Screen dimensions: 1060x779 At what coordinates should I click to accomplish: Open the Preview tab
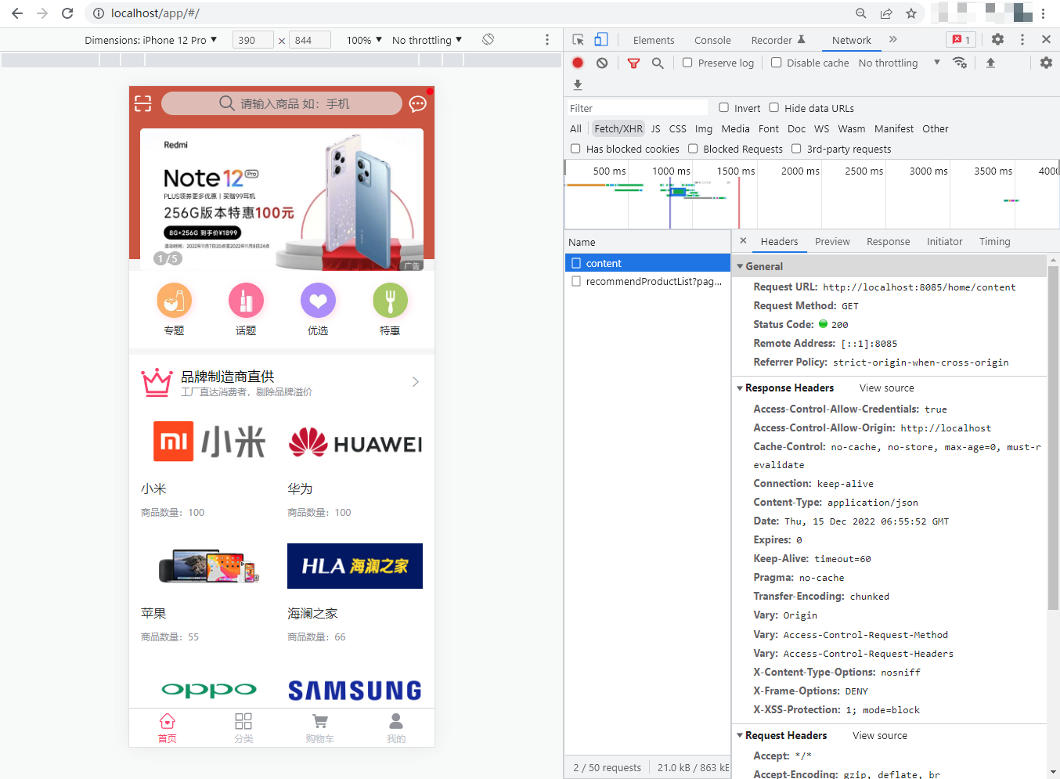pyautogui.click(x=832, y=241)
